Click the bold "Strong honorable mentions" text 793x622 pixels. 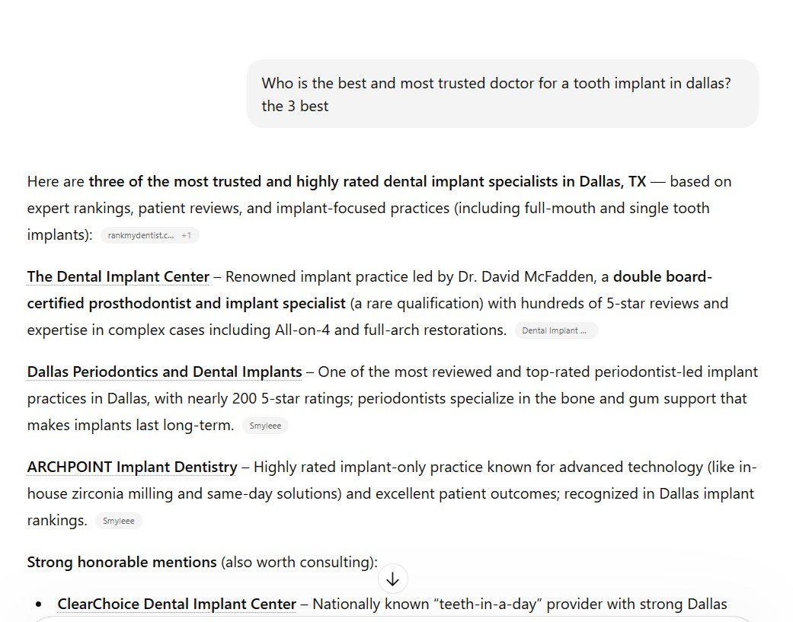point(122,563)
